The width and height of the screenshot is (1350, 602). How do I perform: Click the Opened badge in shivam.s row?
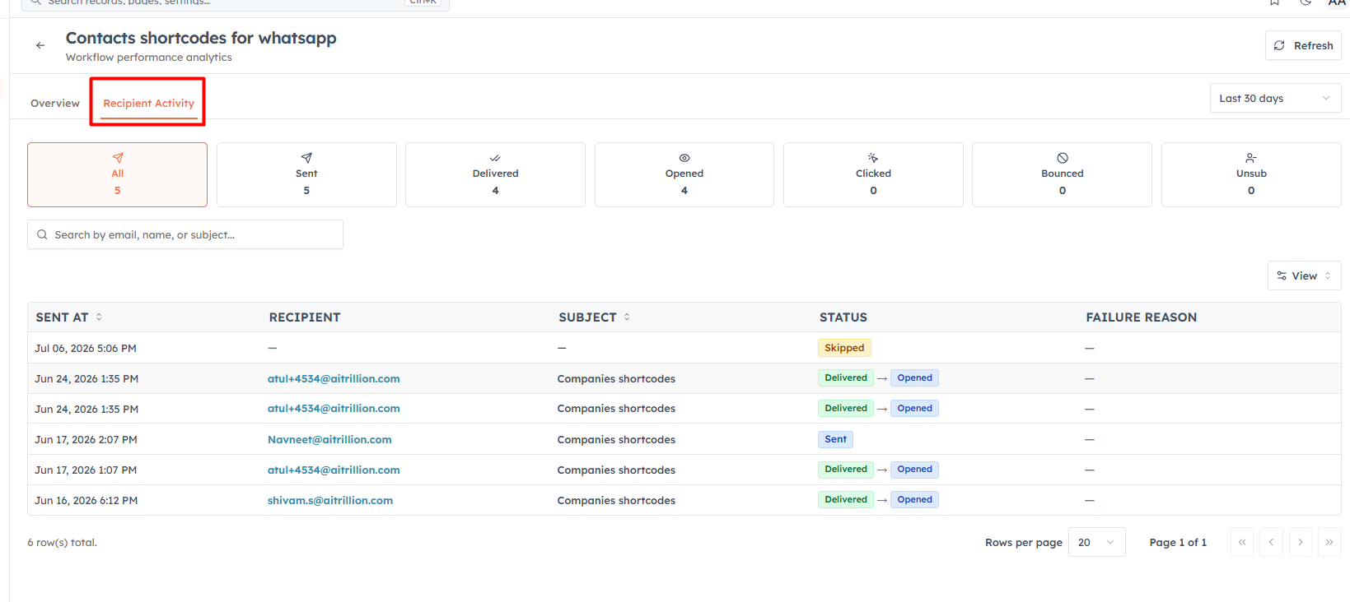(x=914, y=499)
